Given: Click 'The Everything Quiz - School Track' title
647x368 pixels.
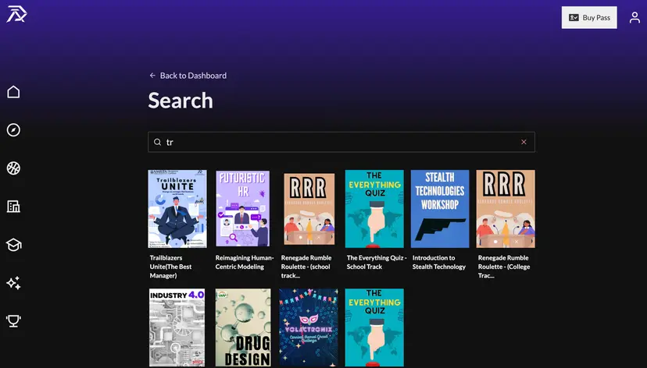Looking at the screenshot, I should [x=377, y=262].
